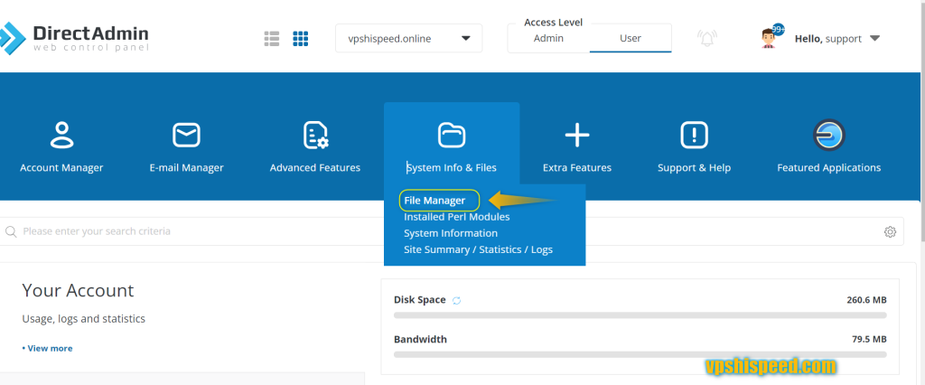Click the 99+ notification badge
Image resolution: width=925 pixels, height=385 pixels.
[779, 29]
